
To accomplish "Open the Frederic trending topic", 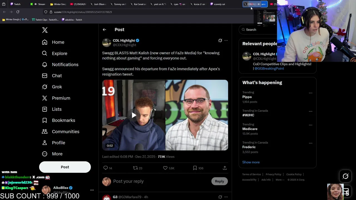I will pos(249,147).
